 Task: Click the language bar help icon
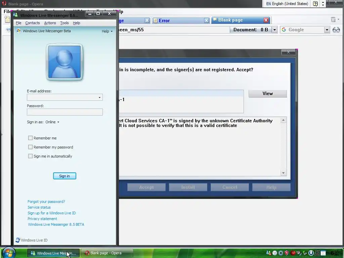click(x=315, y=4)
